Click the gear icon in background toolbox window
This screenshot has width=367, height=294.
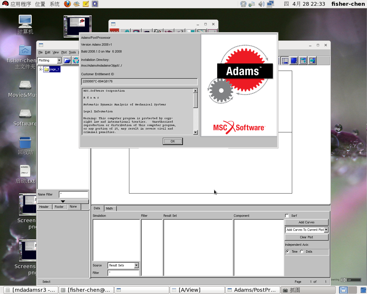point(125,31)
